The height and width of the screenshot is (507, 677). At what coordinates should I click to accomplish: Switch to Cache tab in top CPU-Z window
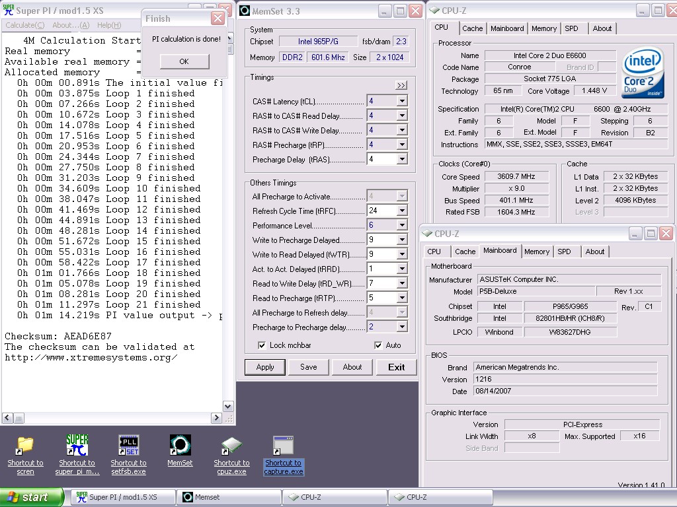pyautogui.click(x=472, y=28)
